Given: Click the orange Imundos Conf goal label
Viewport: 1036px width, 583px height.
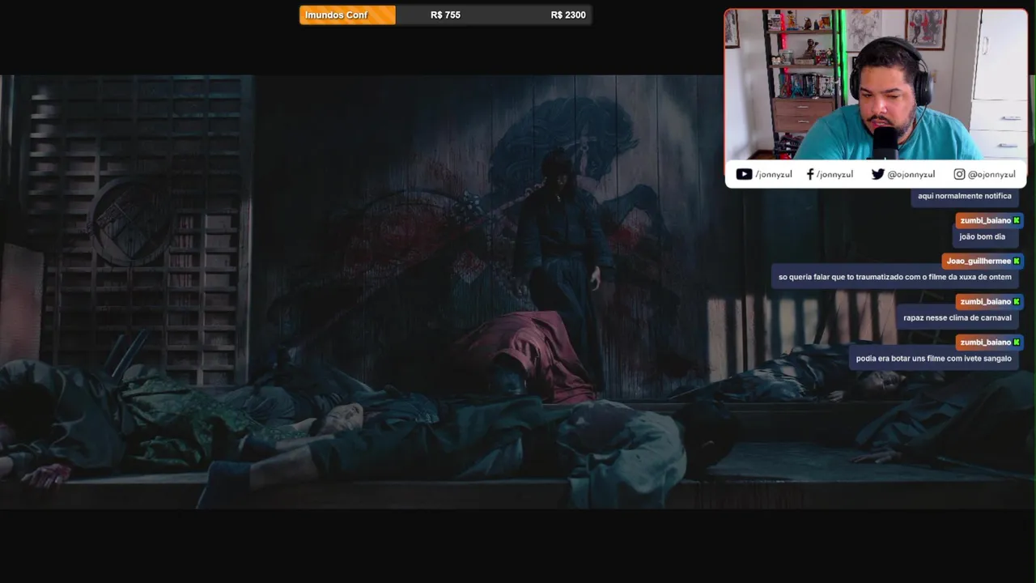Looking at the screenshot, I should point(347,15).
